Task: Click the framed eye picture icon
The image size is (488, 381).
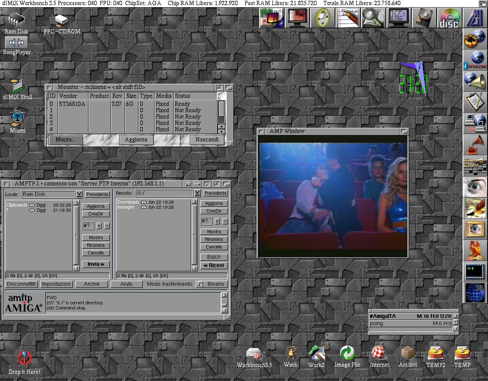Action: [475, 229]
